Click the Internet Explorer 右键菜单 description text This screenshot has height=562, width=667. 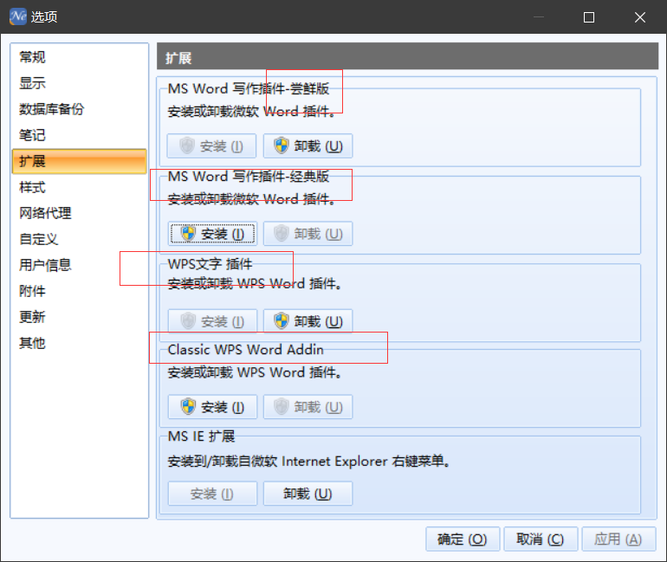tap(309, 461)
